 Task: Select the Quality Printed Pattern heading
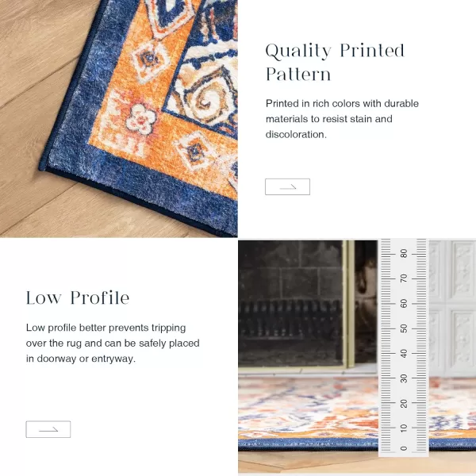335,63
